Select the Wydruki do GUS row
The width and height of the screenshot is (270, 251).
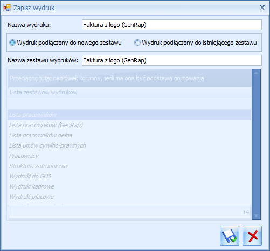point(129,176)
